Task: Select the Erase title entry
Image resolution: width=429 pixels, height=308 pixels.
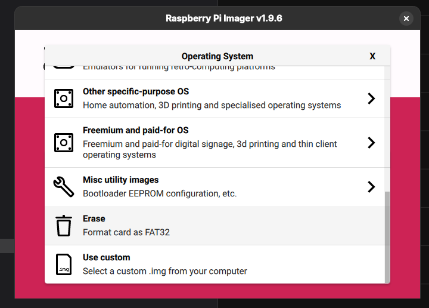Action: pyautogui.click(x=94, y=218)
